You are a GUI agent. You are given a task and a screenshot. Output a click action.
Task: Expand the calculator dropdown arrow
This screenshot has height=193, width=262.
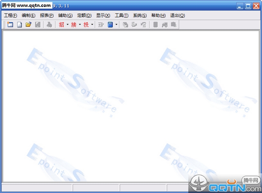(x=116, y=25)
